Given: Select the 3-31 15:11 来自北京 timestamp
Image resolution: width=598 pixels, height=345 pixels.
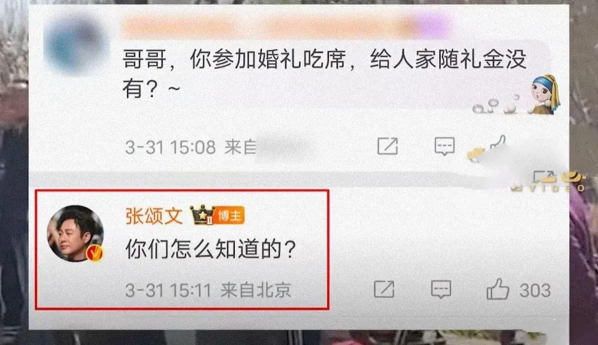Looking at the screenshot, I should click(208, 290).
